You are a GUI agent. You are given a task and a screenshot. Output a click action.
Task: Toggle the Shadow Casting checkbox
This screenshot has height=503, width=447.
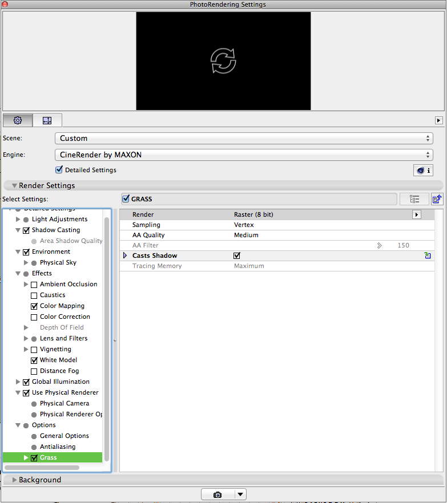tap(26, 230)
